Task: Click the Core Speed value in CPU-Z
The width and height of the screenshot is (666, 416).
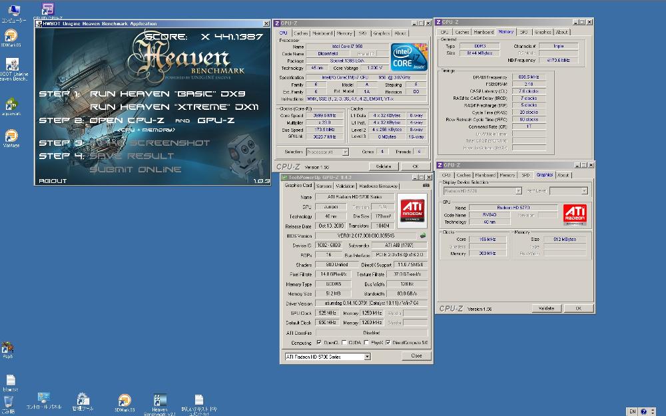Action: click(326, 115)
